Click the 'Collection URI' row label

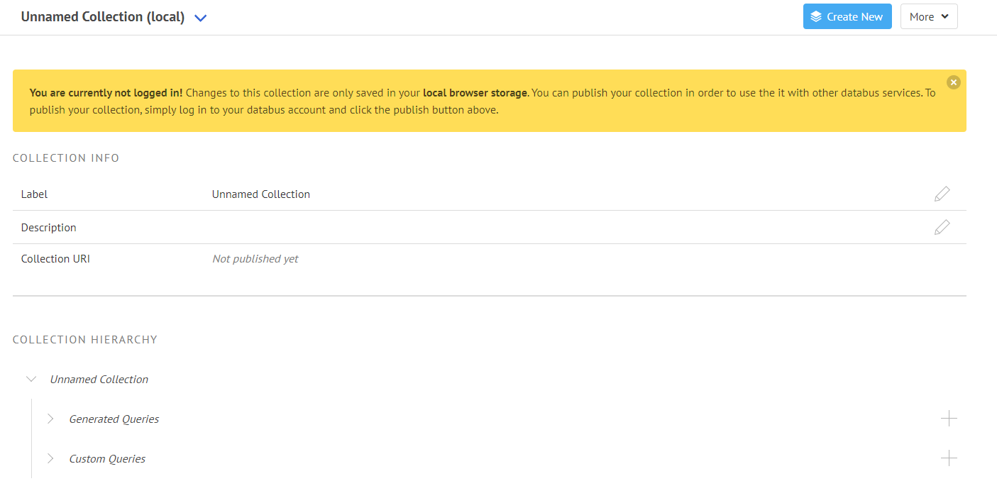(x=55, y=259)
